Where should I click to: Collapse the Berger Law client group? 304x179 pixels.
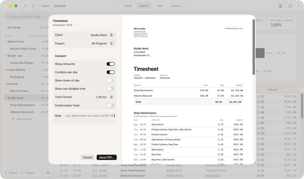(6, 56)
